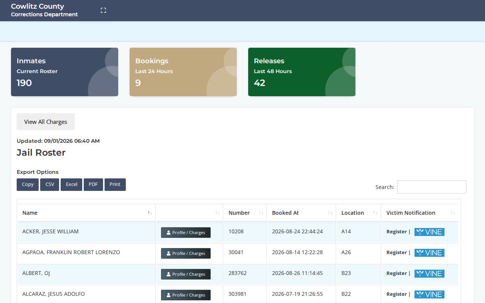Sort by Location column arrows
485x303 pixels.
click(375, 213)
